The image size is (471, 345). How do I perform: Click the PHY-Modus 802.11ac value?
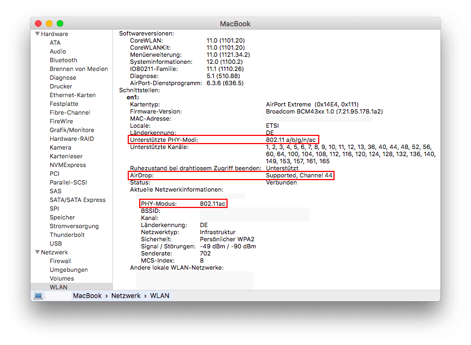pos(212,204)
